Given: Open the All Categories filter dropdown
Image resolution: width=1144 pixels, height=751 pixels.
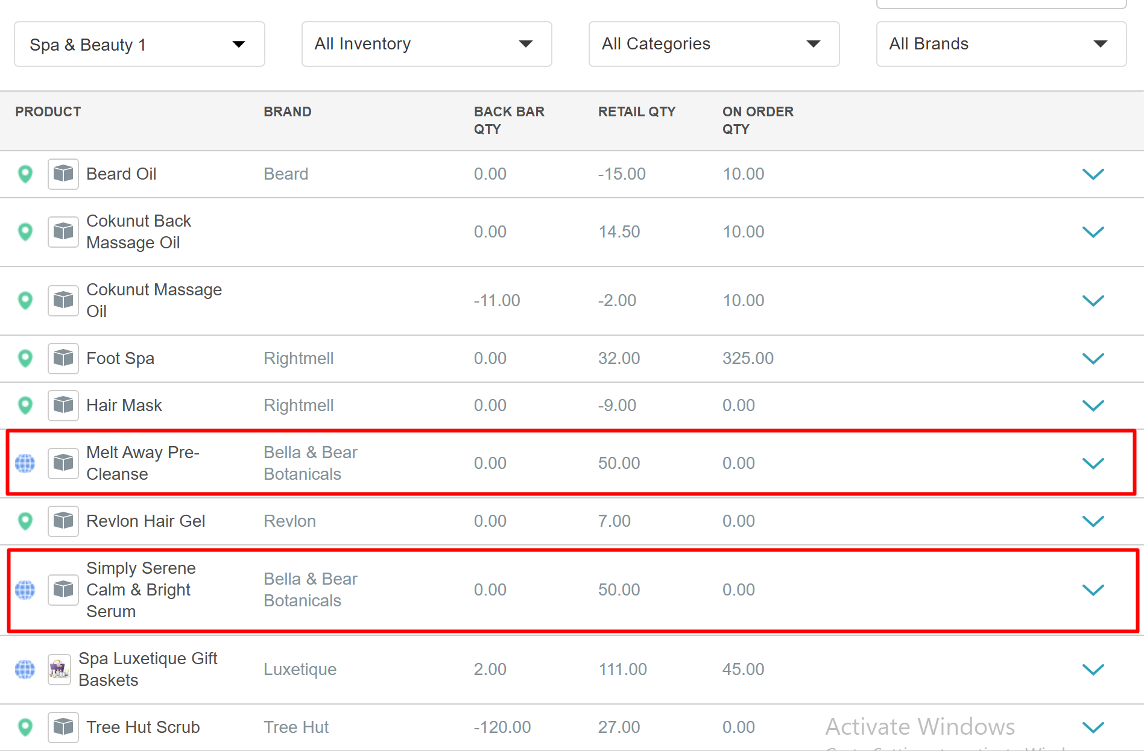Looking at the screenshot, I should [x=714, y=44].
